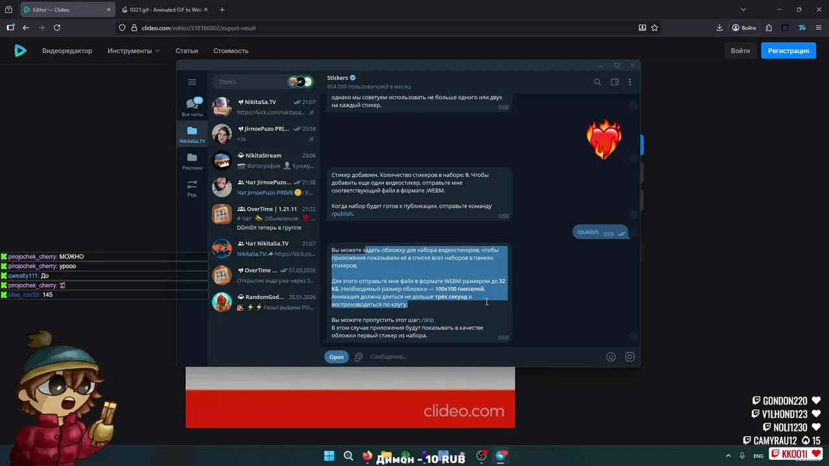Attach a file with the paperclip

358,357
